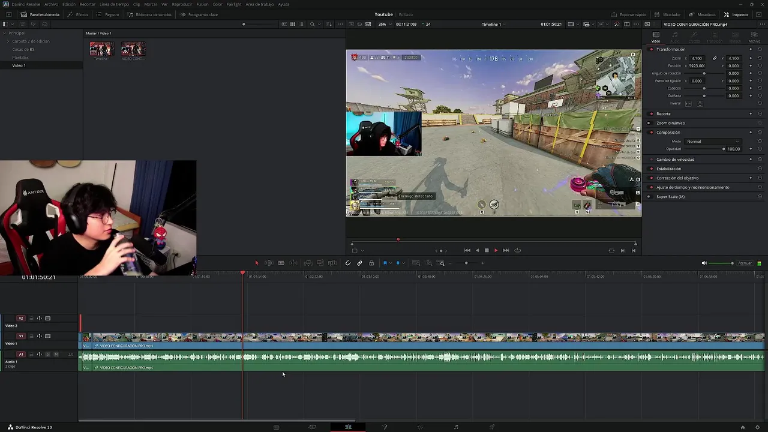Click the speaker volume icon
The height and width of the screenshot is (432, 768).
coord(704,263)
